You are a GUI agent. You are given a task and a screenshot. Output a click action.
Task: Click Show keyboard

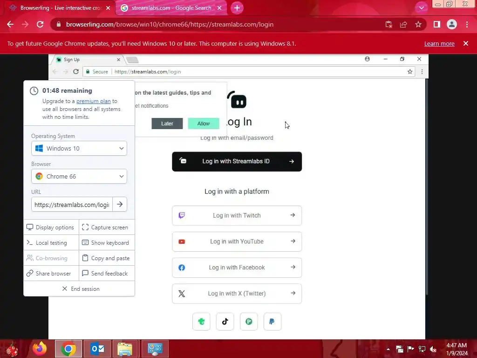tap(106, 242)
